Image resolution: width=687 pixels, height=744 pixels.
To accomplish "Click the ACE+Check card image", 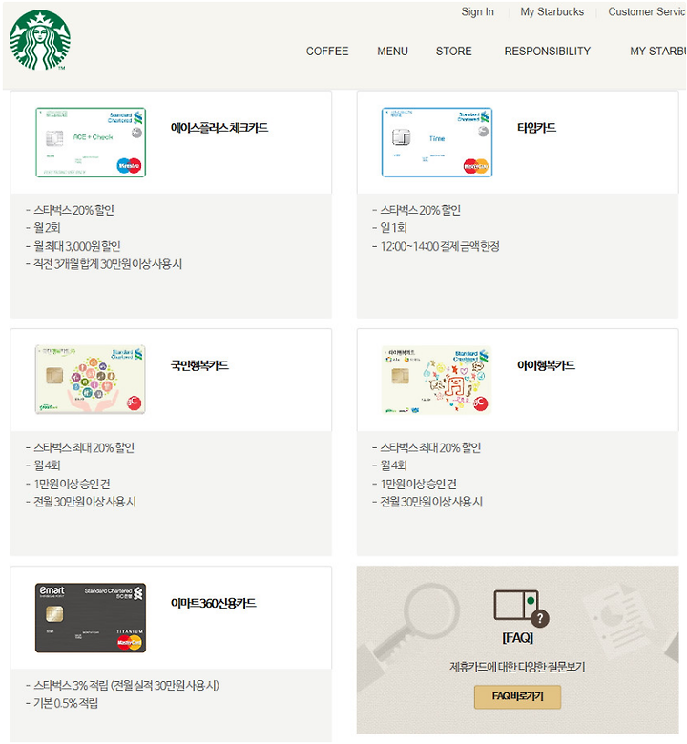I will [x=91, y=142].
